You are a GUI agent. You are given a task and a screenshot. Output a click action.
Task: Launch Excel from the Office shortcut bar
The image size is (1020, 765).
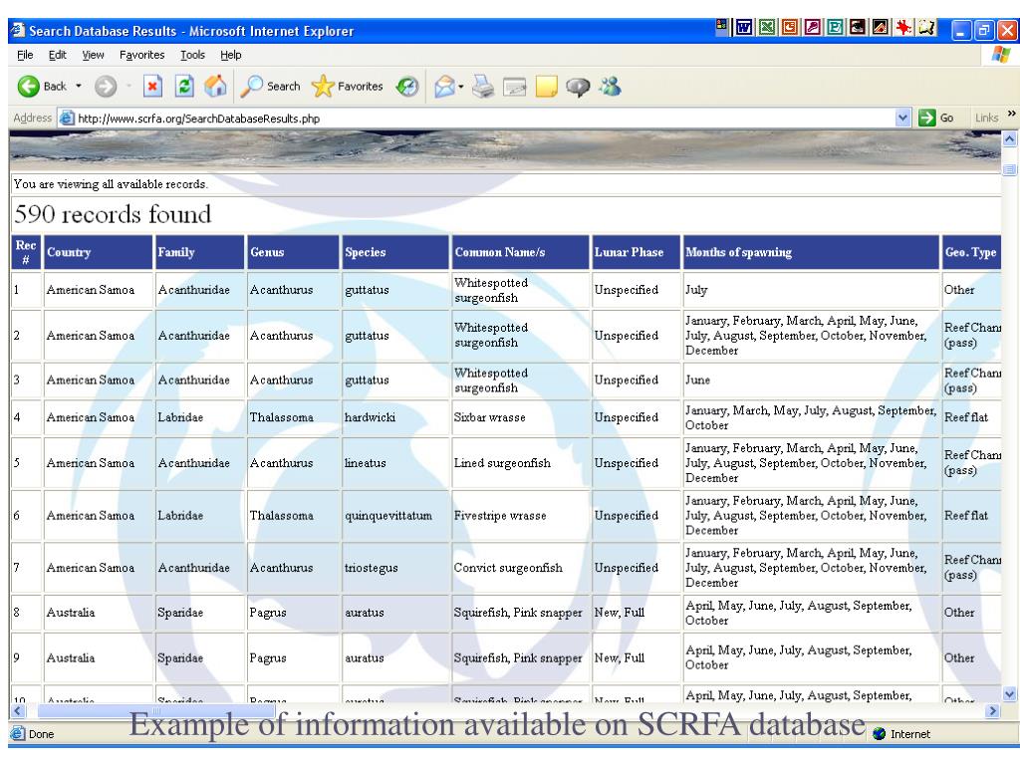(x=767, y=27)
